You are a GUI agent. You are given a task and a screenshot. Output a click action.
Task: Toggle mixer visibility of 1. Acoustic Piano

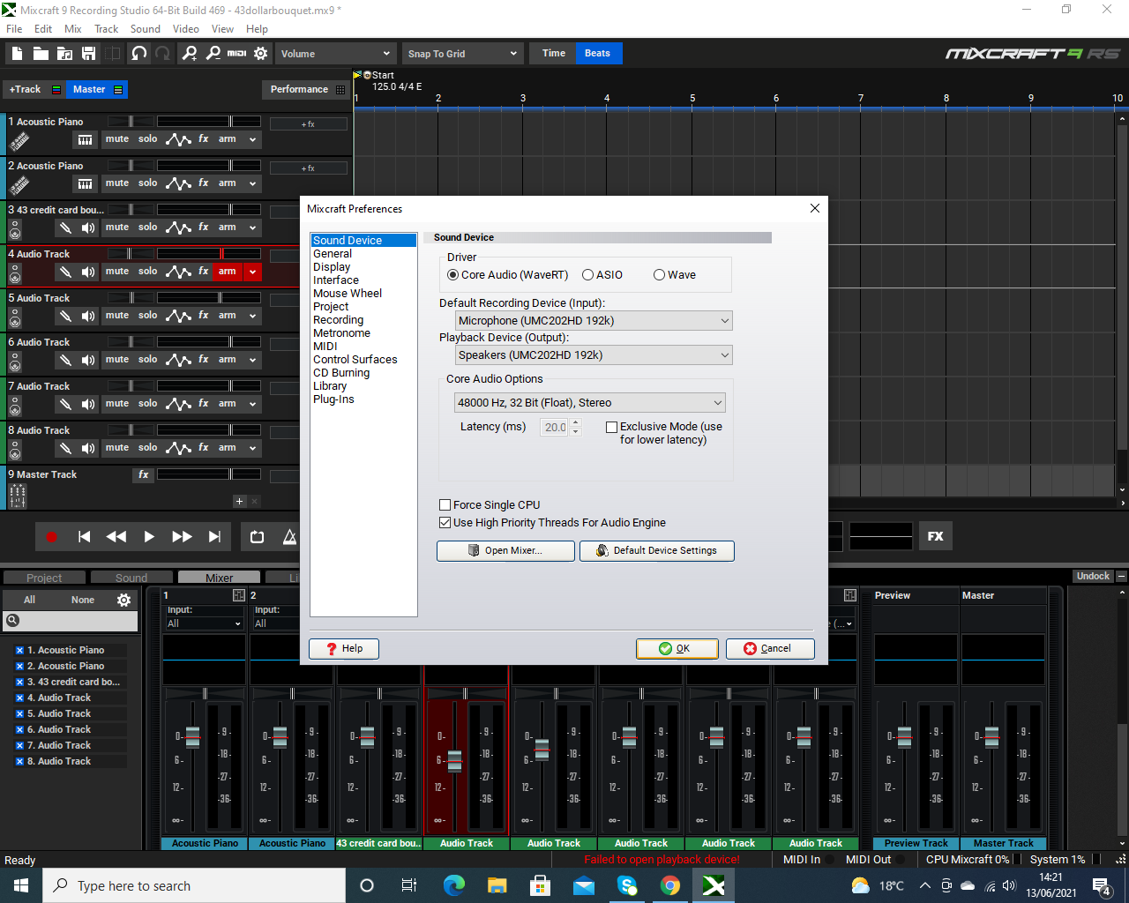(x=19, y=651)
